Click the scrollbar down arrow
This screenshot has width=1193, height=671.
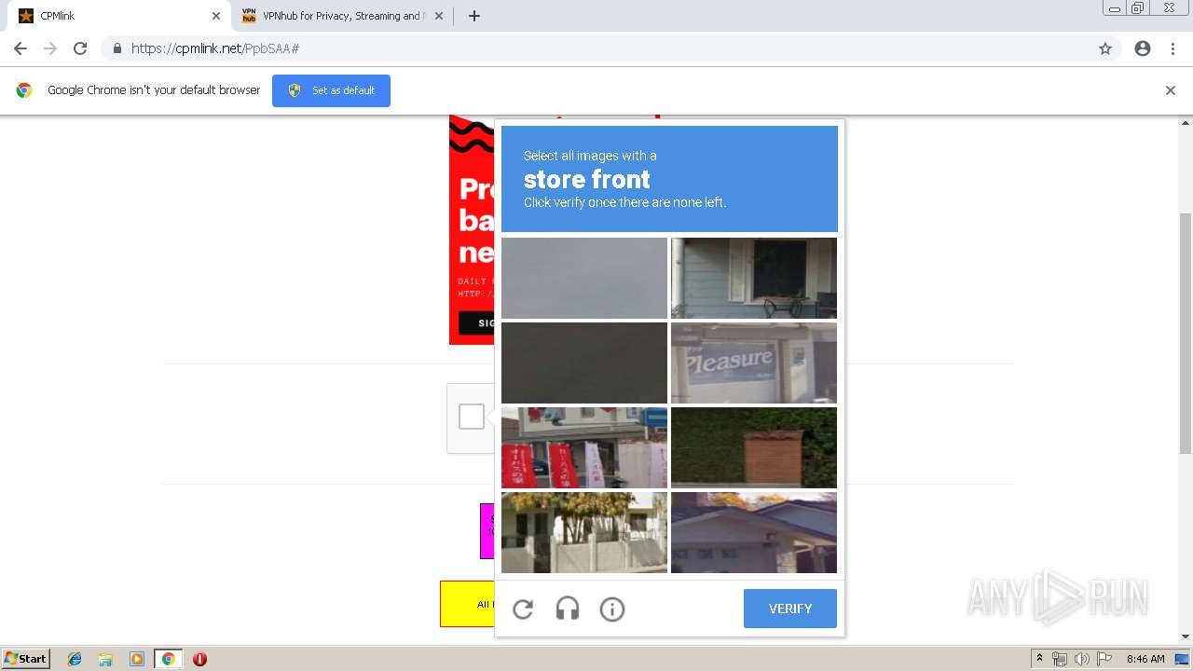click(1186, 637)
